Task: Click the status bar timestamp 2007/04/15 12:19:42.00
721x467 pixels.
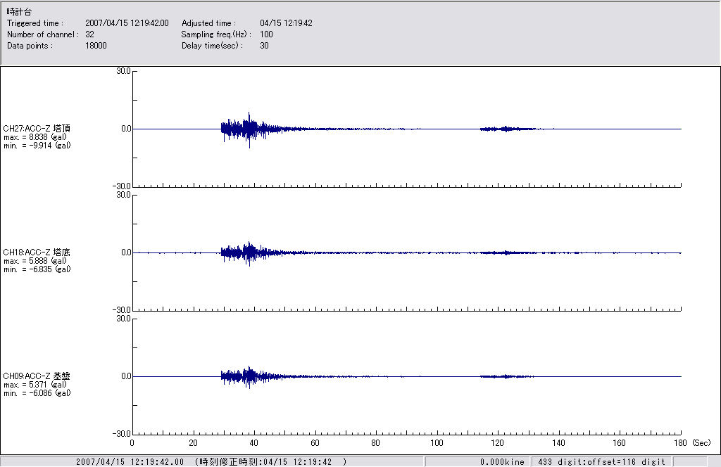Action: coord(130,462)
